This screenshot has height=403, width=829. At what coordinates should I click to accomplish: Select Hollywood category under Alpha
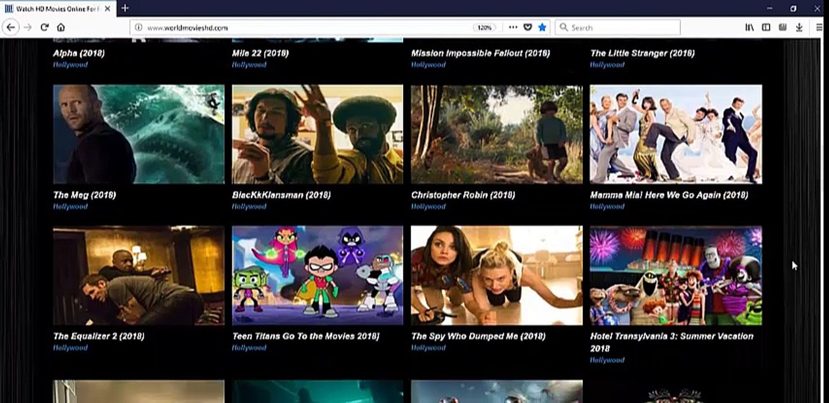(70, 65)
